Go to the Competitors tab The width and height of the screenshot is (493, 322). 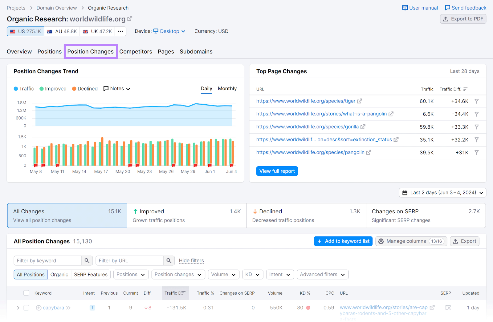[136, 51]
